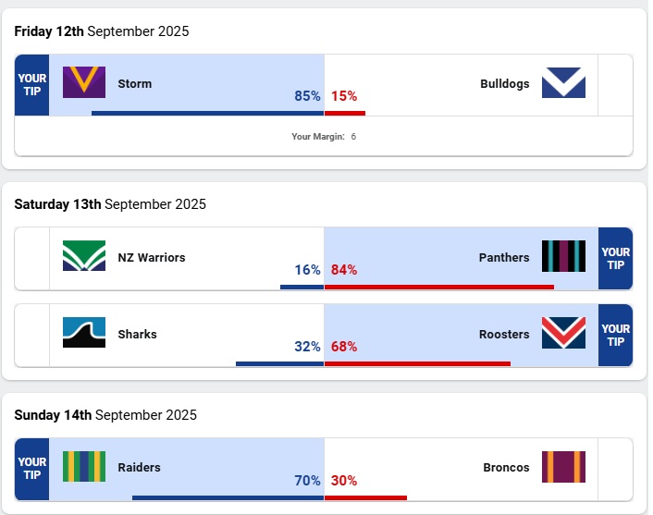Select the Storm team name
Viewport: 653px width, 515px height.
point(135,84)
